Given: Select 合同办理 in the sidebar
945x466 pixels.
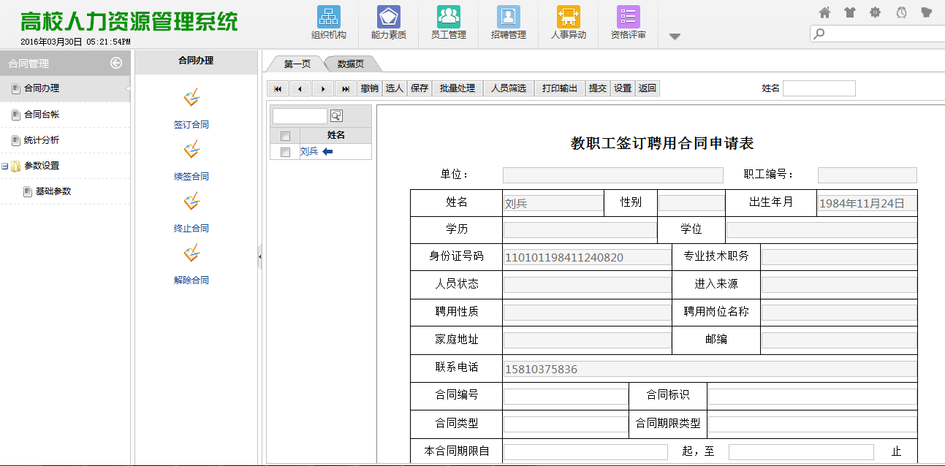Looking at the screenshot, I should [x=65, y=88].
